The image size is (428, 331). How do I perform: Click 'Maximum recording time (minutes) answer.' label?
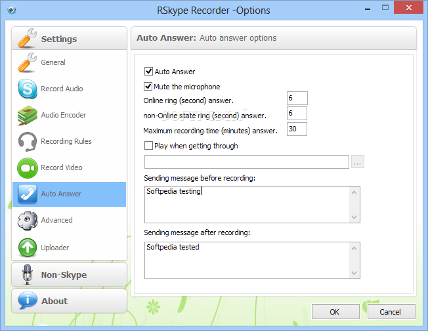point(210,131)
